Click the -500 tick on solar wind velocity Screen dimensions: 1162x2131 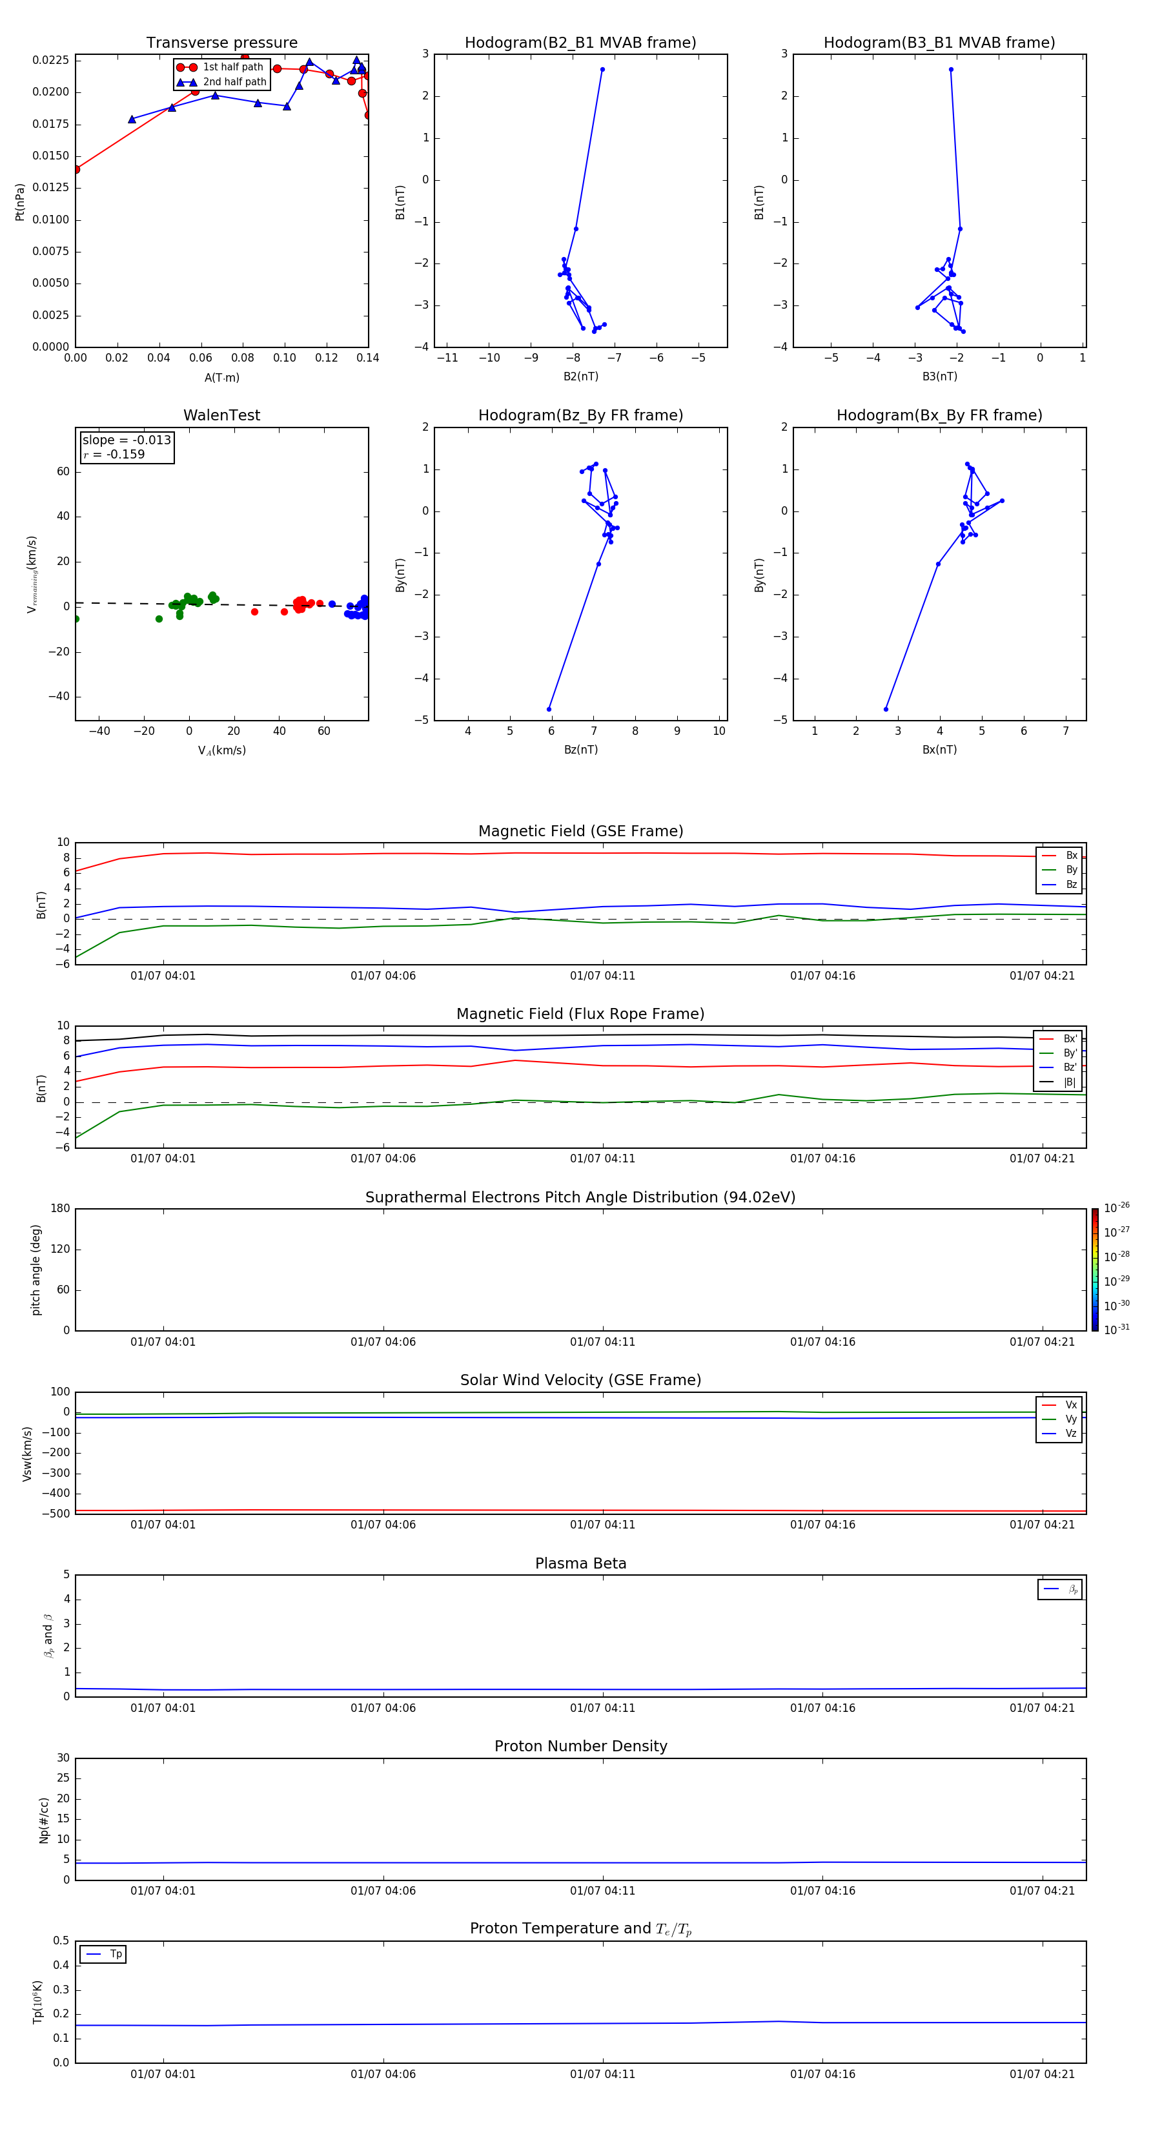(55, 1514)
